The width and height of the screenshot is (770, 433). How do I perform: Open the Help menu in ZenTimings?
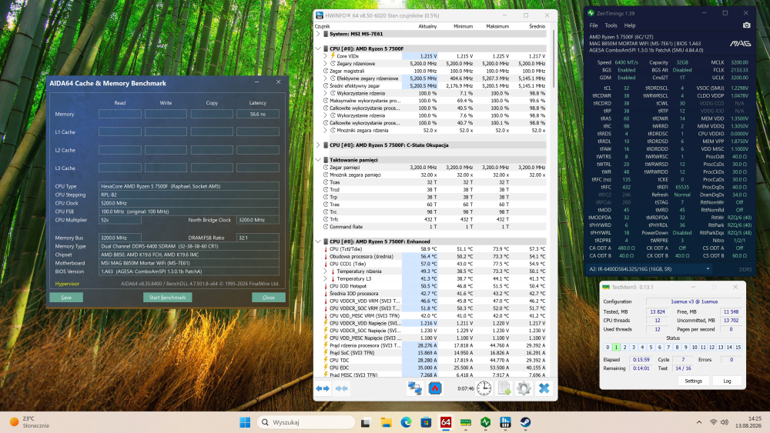pyautogui.click(x=630, y=25)
